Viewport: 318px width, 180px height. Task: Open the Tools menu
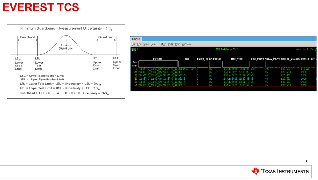coord(171,44)
